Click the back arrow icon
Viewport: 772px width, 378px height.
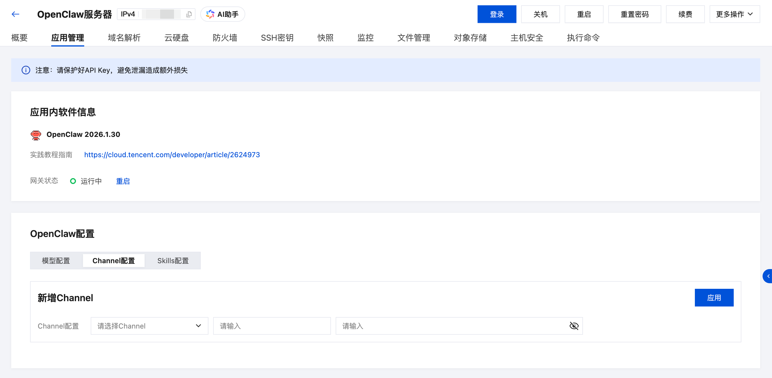click(x=15, y=14)
